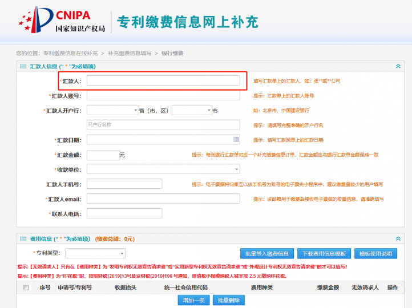The height and width of the screenshot is (308, 412).
Task: Click 申请号/专利号 column header
Action: pyautogui.click(x=75, y=287)
